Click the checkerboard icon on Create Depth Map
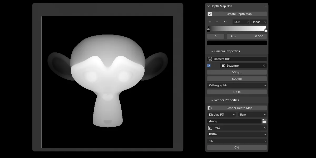Viewport: 316px width, 158px height. click(x=210, y=14)
